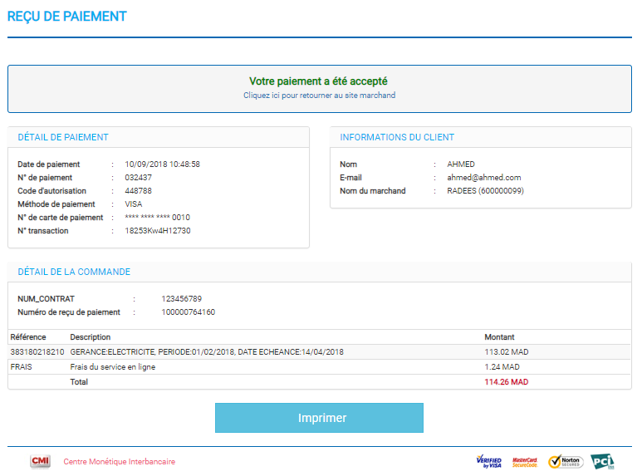Click the transaction number 18253Kw4H12730

[158, 231]
